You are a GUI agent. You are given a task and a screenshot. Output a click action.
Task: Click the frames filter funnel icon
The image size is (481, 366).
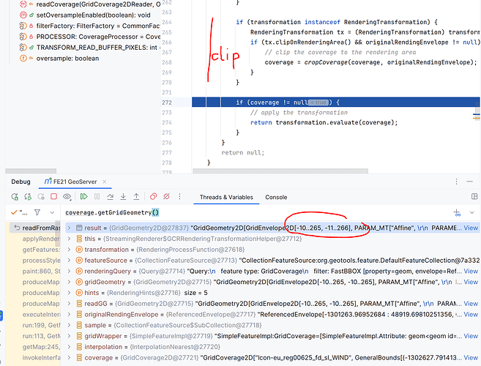tap(37, 212)
